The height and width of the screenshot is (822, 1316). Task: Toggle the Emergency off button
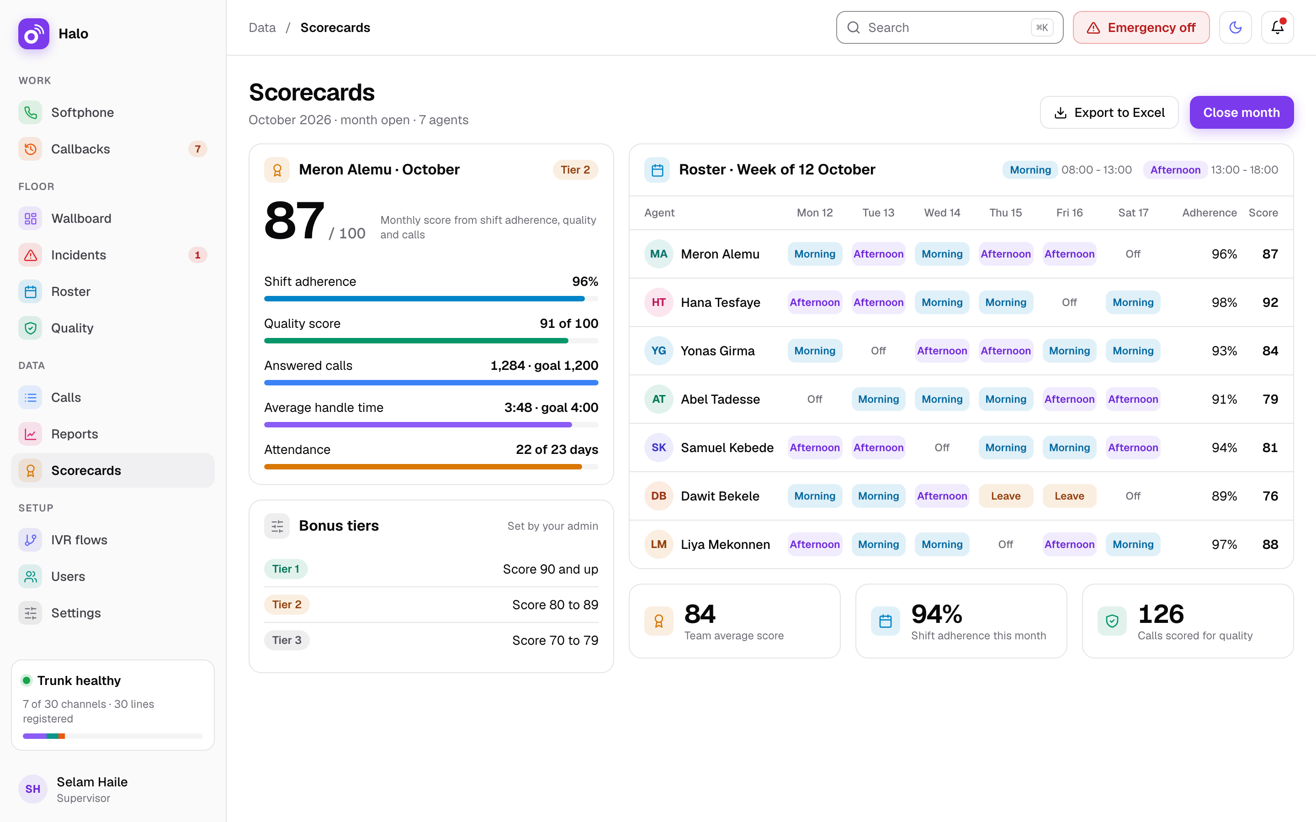click(x=1141, y=28)
